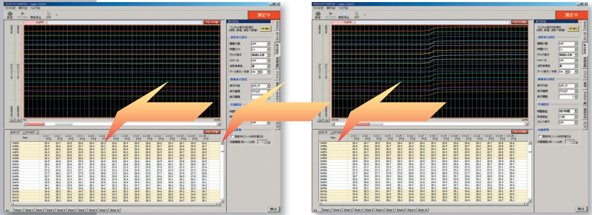The image size is (592, 215).
Task: Select ALL tab in right window
Action: [316, 210]
